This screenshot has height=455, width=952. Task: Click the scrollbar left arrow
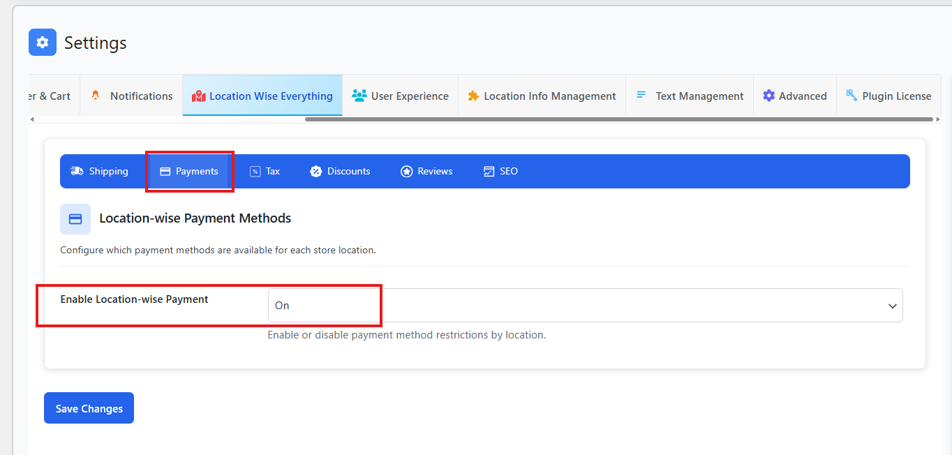32,119
